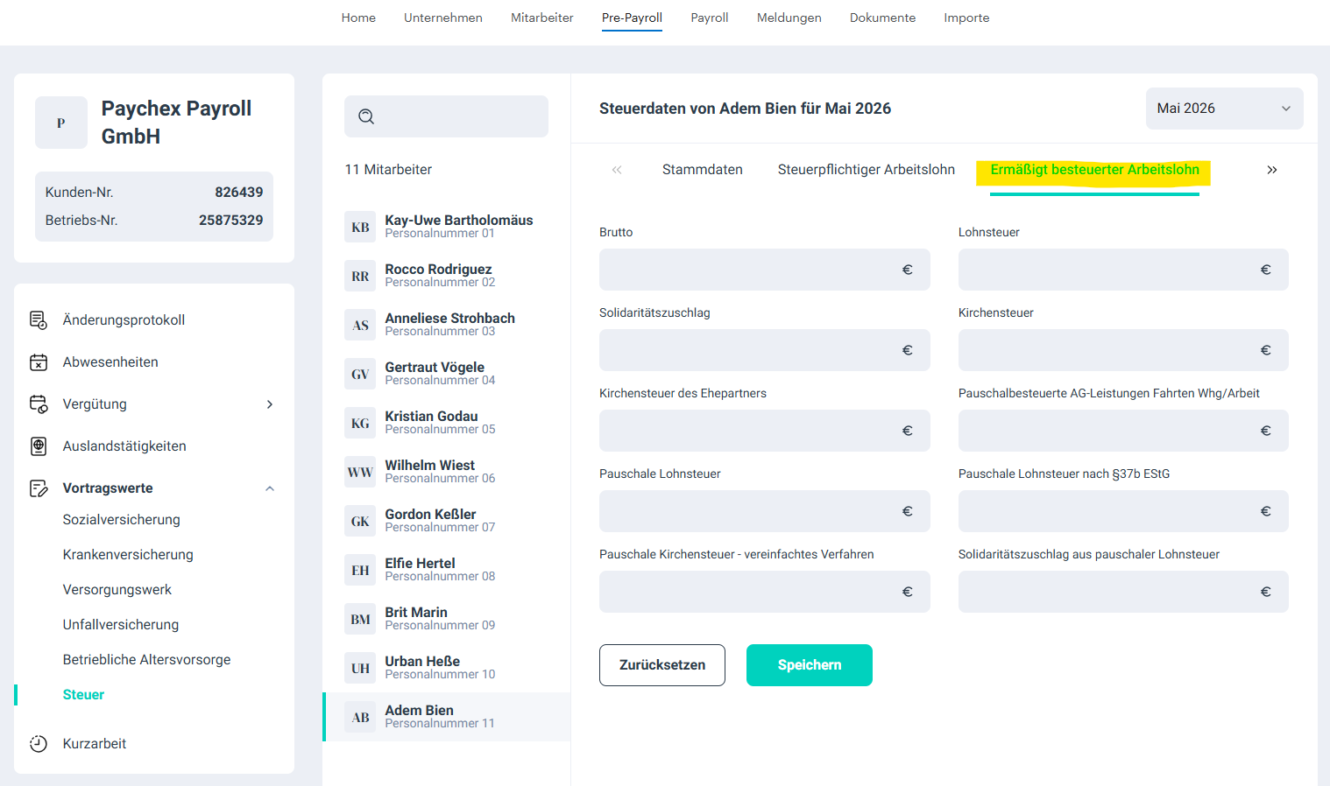This screenshot has width=1330, height=786.
Task: Open the Dokumente menu
Action: tap(882, 18)
